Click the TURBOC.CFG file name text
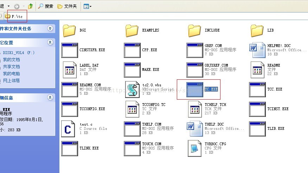 tap(215, 144)
